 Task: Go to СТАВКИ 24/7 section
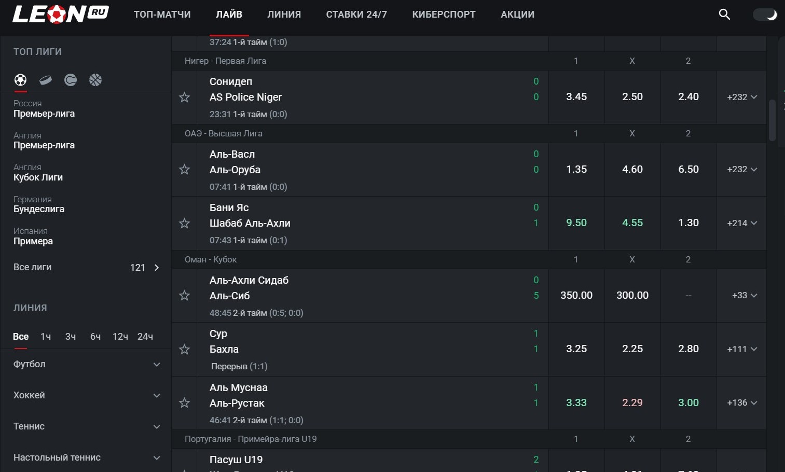point(356,15)
